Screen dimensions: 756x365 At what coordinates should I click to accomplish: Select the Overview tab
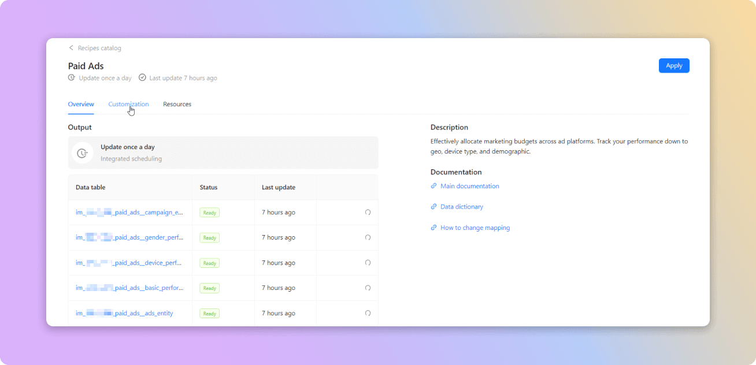(81, 105)
